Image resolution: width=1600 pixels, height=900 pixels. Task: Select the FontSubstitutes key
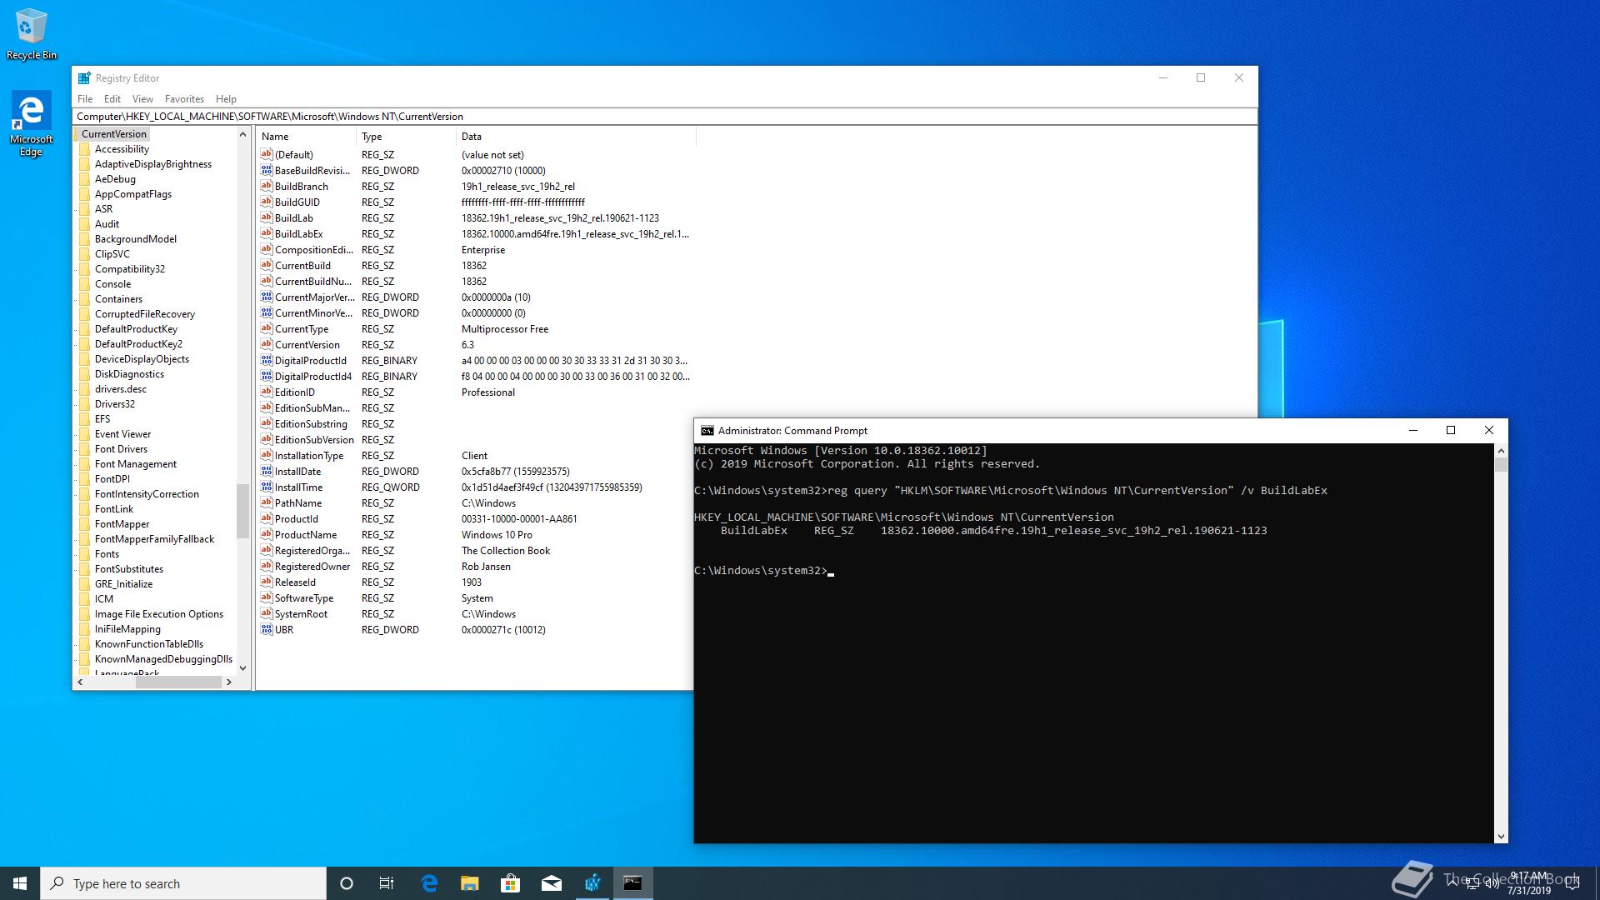129,569
